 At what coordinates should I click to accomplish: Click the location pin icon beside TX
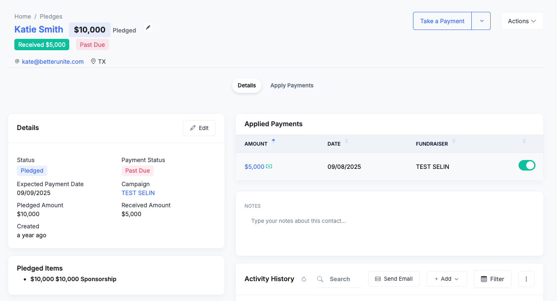coord(93,62)
